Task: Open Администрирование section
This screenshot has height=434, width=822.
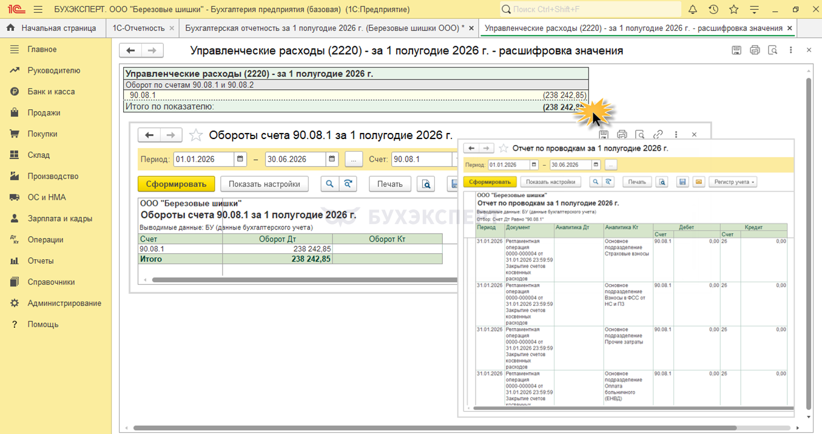Action: (64, 303)
